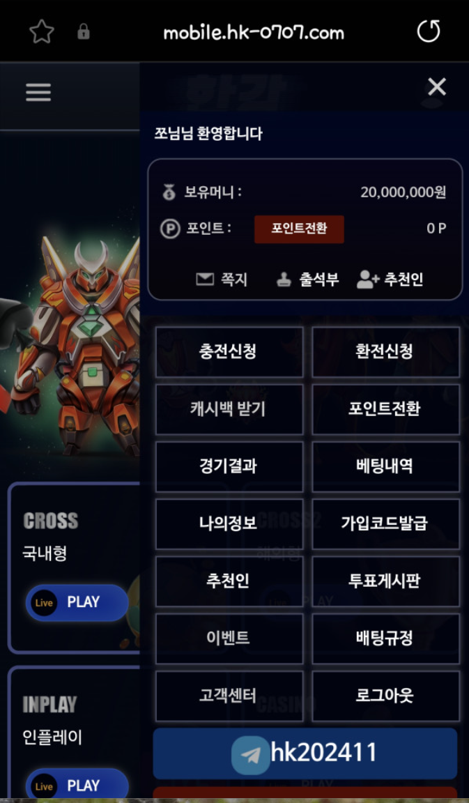Open 투표게시판 voting board
The height and width of the screenshot is (803, 469).
[x=385, y=581]
